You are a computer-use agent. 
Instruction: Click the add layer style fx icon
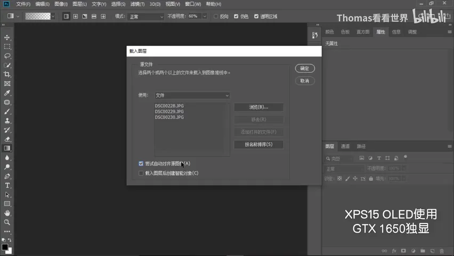coord(394,251)
